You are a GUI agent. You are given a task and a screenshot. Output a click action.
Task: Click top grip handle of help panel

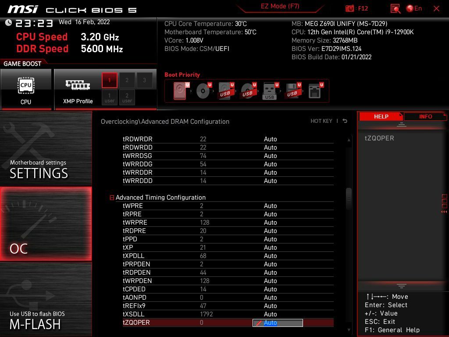click(x=402, y=125)
